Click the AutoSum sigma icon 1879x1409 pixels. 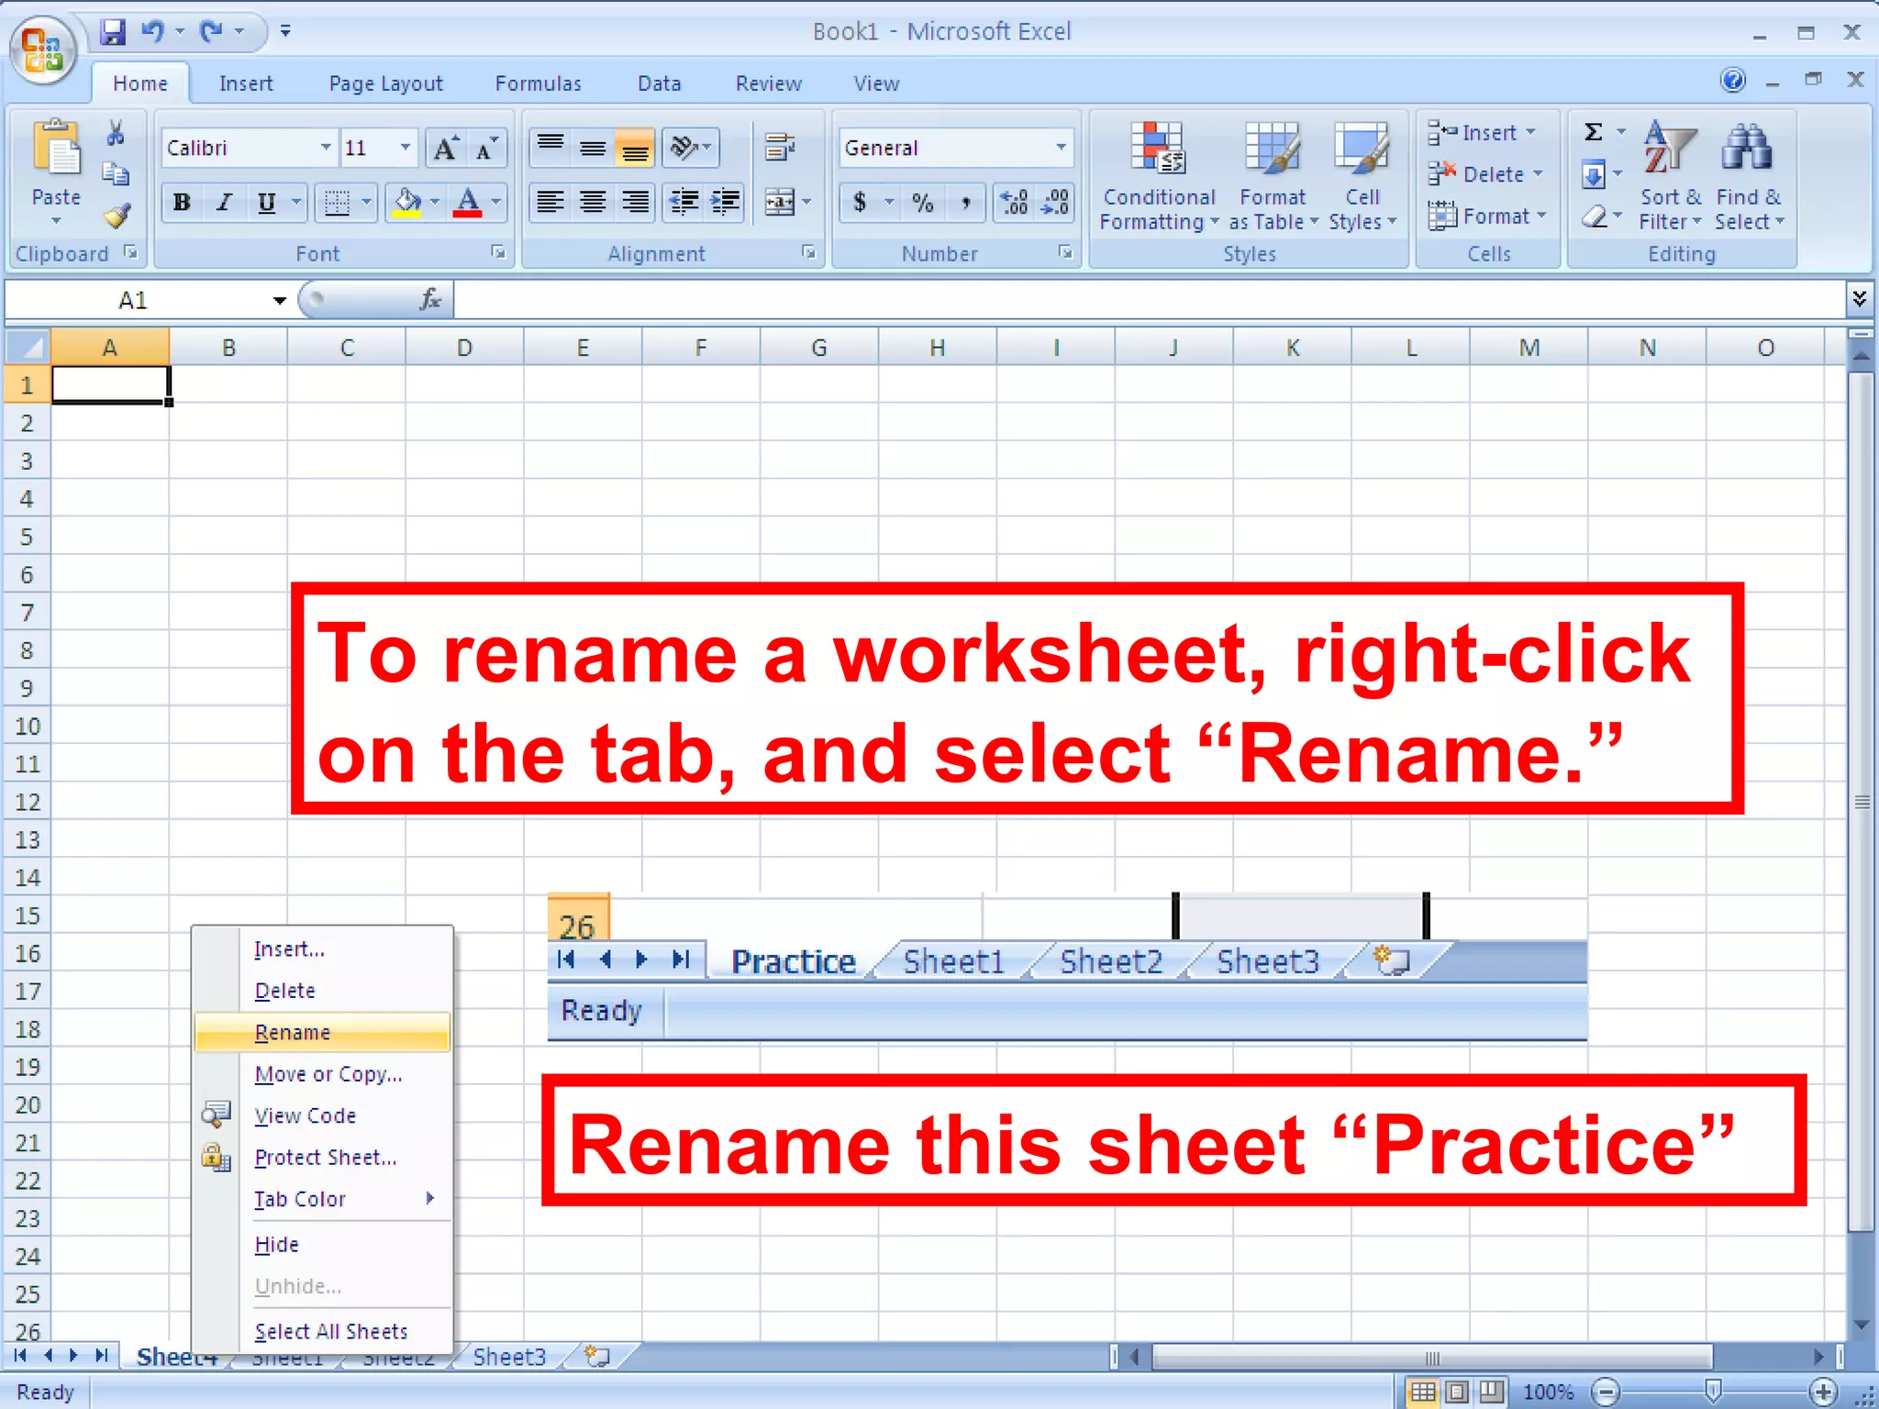[x=1595, y=133]
